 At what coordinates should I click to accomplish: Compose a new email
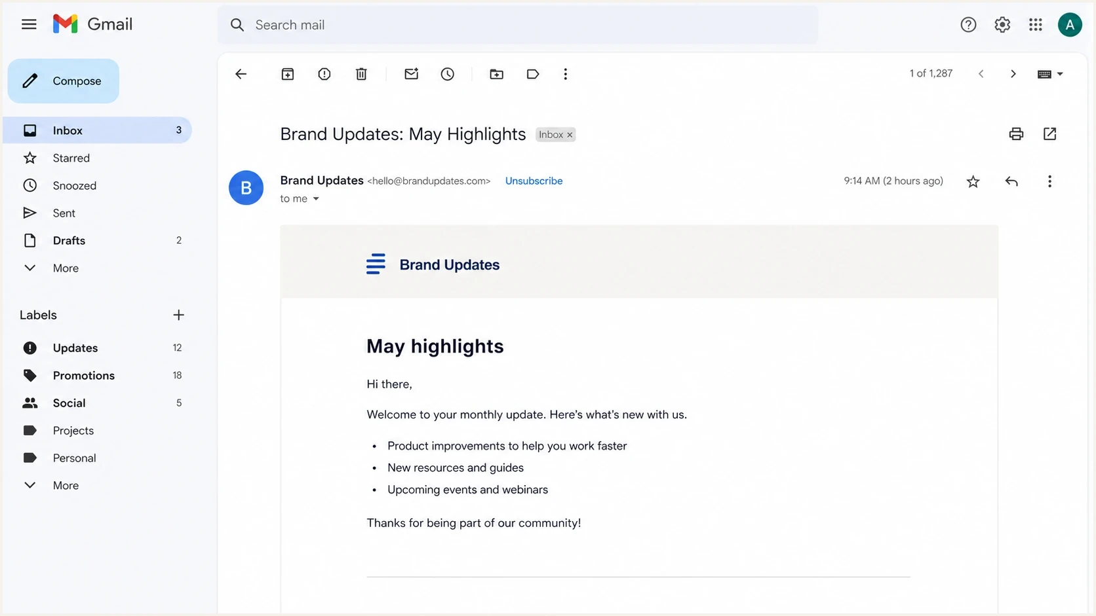(x=64, y=81)
